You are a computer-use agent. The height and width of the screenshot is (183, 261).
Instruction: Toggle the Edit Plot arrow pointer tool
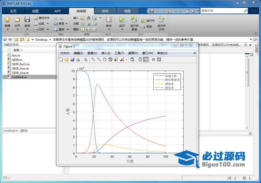click(x=86, y=59)
